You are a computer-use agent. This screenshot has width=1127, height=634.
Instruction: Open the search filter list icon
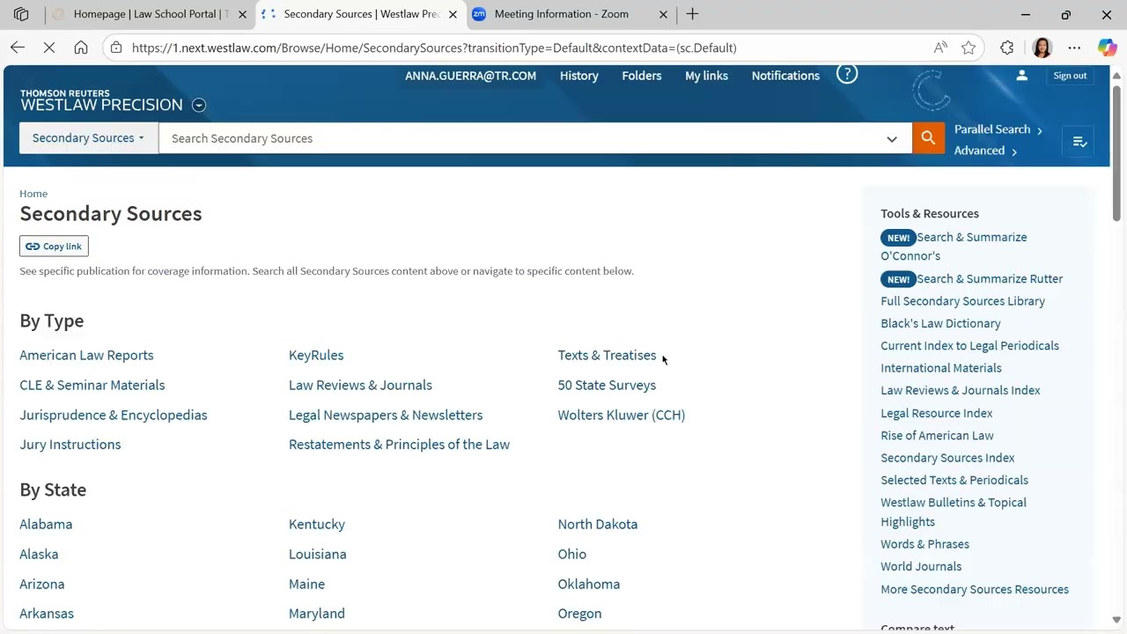pos(1079,142)
